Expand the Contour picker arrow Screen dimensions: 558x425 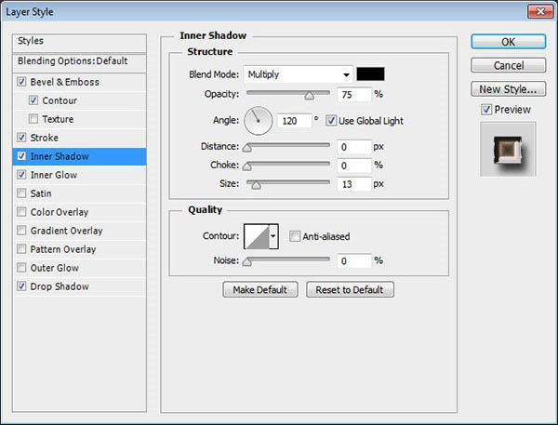click(x=273, y=236)
